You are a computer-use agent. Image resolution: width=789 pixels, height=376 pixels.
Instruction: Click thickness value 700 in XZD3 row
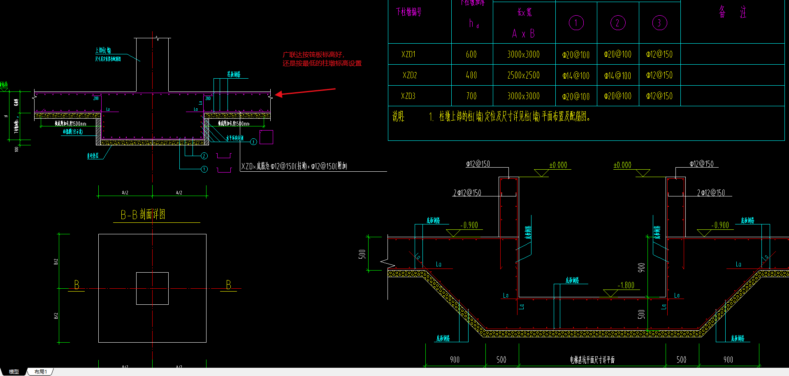pyautogui.click(x=471, y=96)
